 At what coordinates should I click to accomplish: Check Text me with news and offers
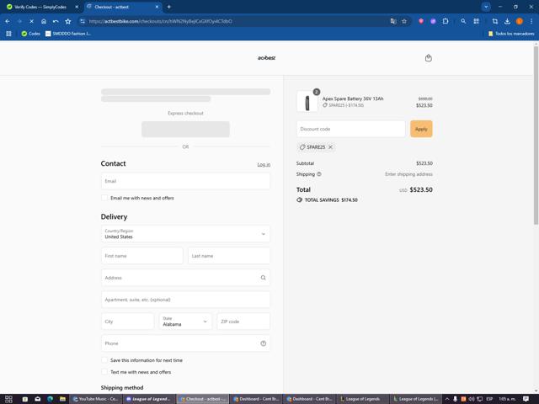[x=104, y=372]
